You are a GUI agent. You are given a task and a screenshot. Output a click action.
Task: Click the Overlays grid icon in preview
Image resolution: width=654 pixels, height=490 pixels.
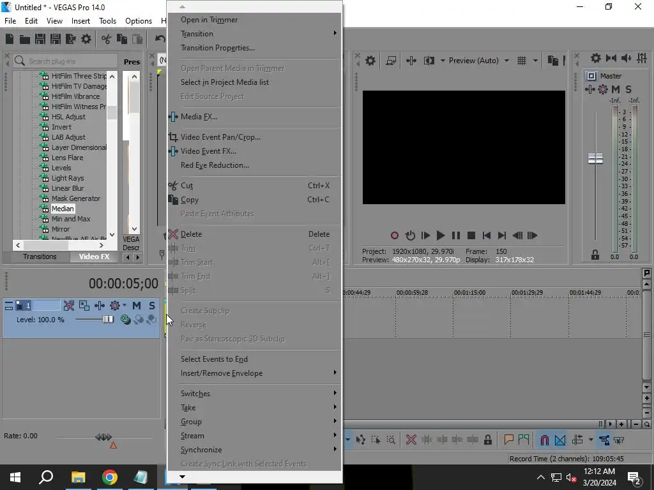(x=522, y=61)
